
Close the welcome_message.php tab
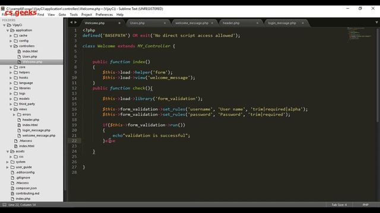[212, 23]
